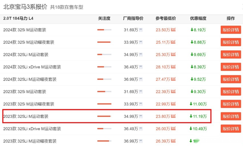View price trend chart icon next to 23.50万
Viewport: 243px width, 146px height.
(x=173, y=30)
